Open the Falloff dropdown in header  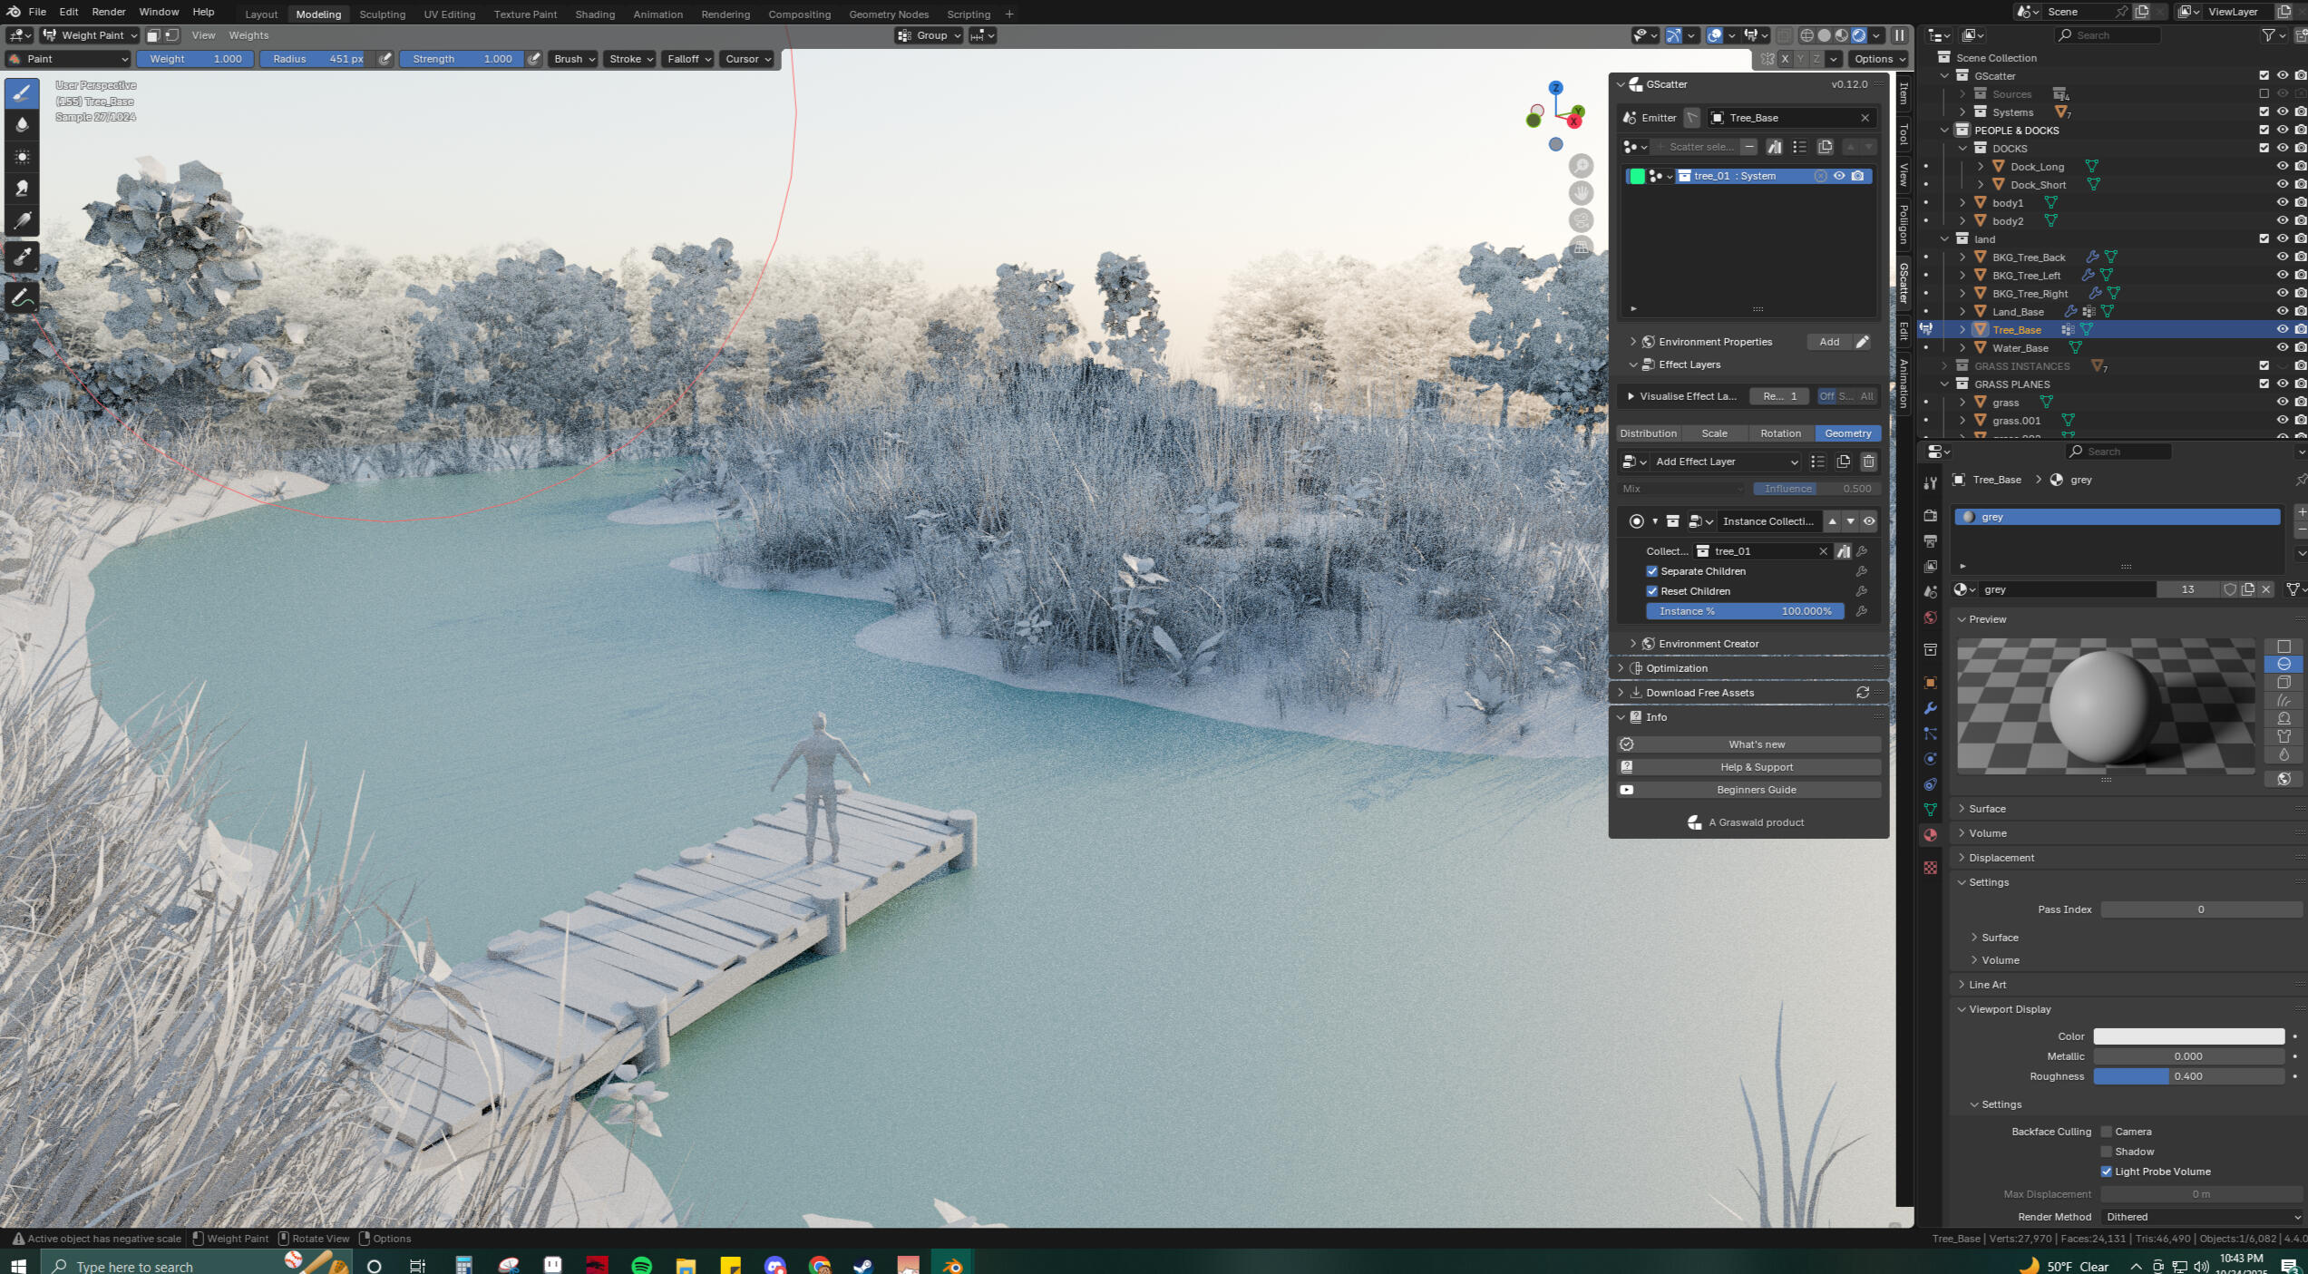pos(688,59)
